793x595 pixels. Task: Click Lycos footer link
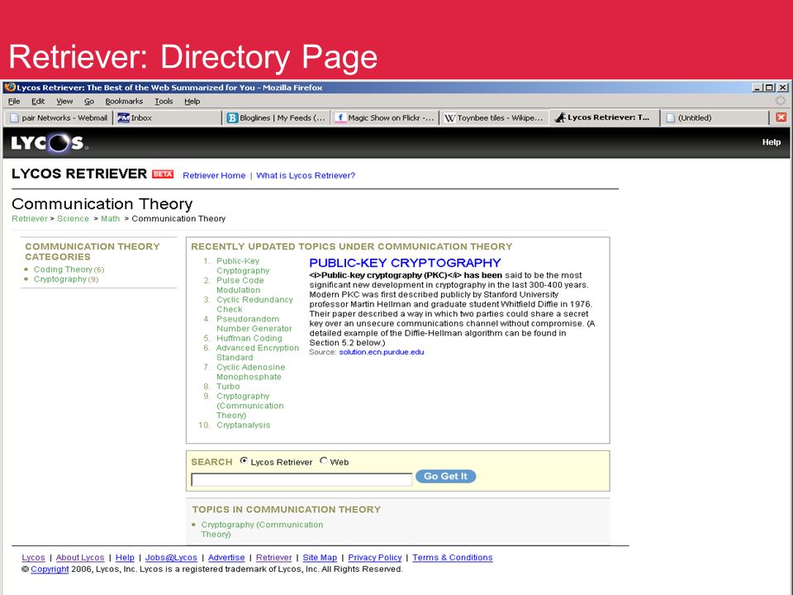tap(33, 558)
